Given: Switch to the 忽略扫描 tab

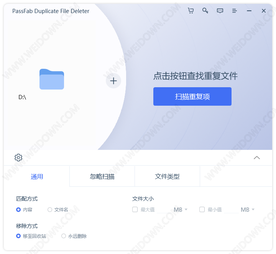Looking at the screenshot, I should pos(102,176).
